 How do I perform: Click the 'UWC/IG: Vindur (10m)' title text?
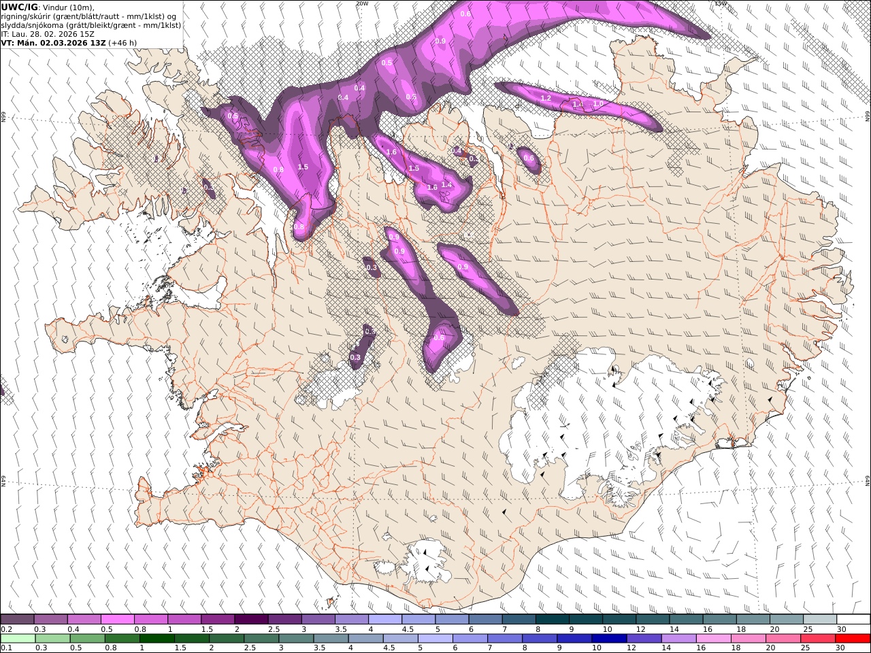pos(48,7)
